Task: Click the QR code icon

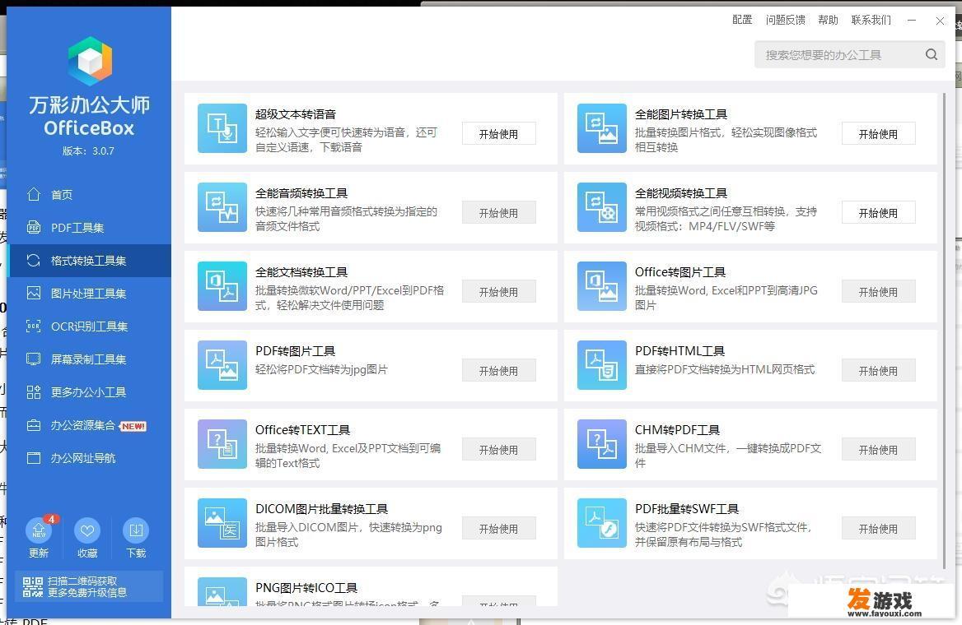Action: (32, 586)
